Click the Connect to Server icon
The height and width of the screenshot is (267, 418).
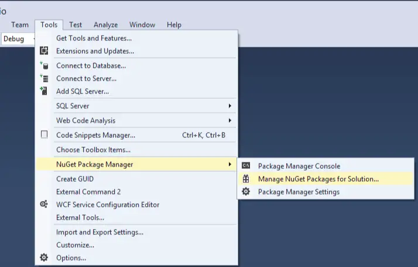click(x=44, y=78)
